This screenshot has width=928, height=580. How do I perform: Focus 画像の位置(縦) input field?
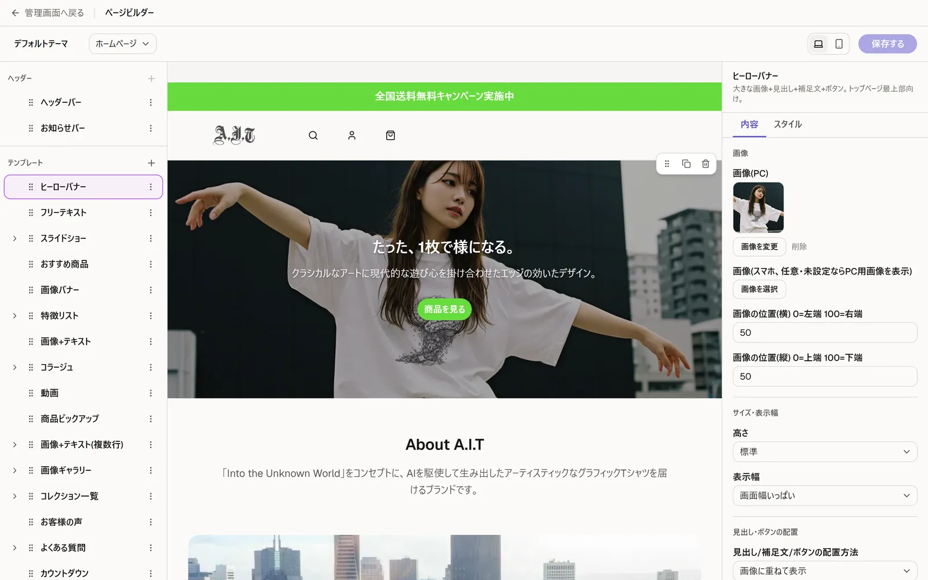coord(825,376)
